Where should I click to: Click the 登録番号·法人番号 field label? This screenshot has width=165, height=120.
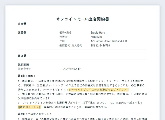pos(71,46)
